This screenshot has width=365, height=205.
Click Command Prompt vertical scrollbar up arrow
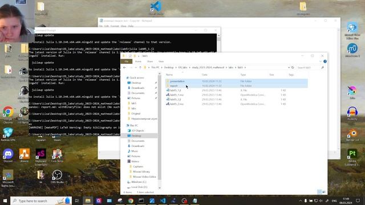coord(218,35)
